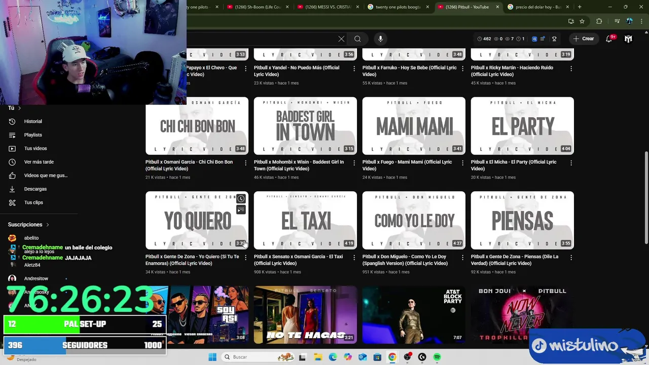Click the trophy icon in extension bar
The image size is (649, 365).
point(554,39)
